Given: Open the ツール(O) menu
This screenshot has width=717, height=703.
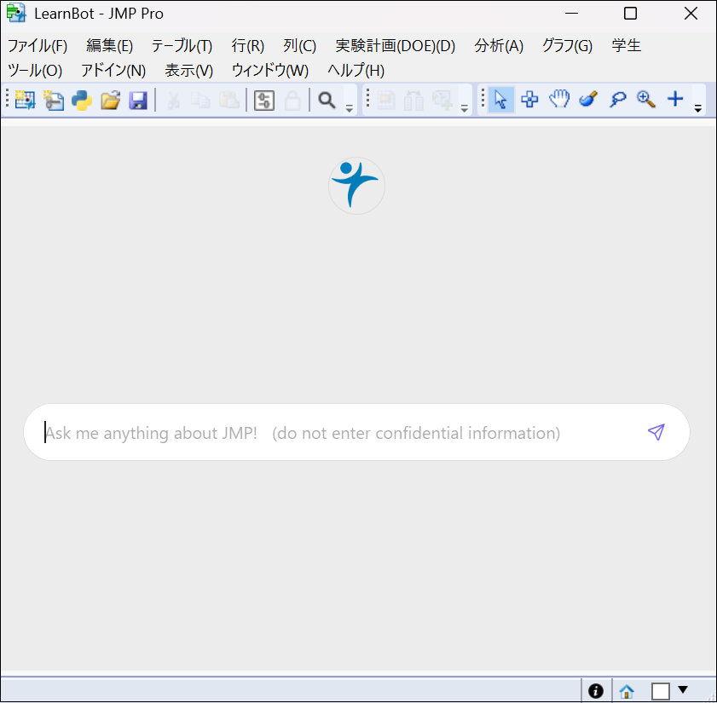Looking at the screenshot, I should click(35, 71).
